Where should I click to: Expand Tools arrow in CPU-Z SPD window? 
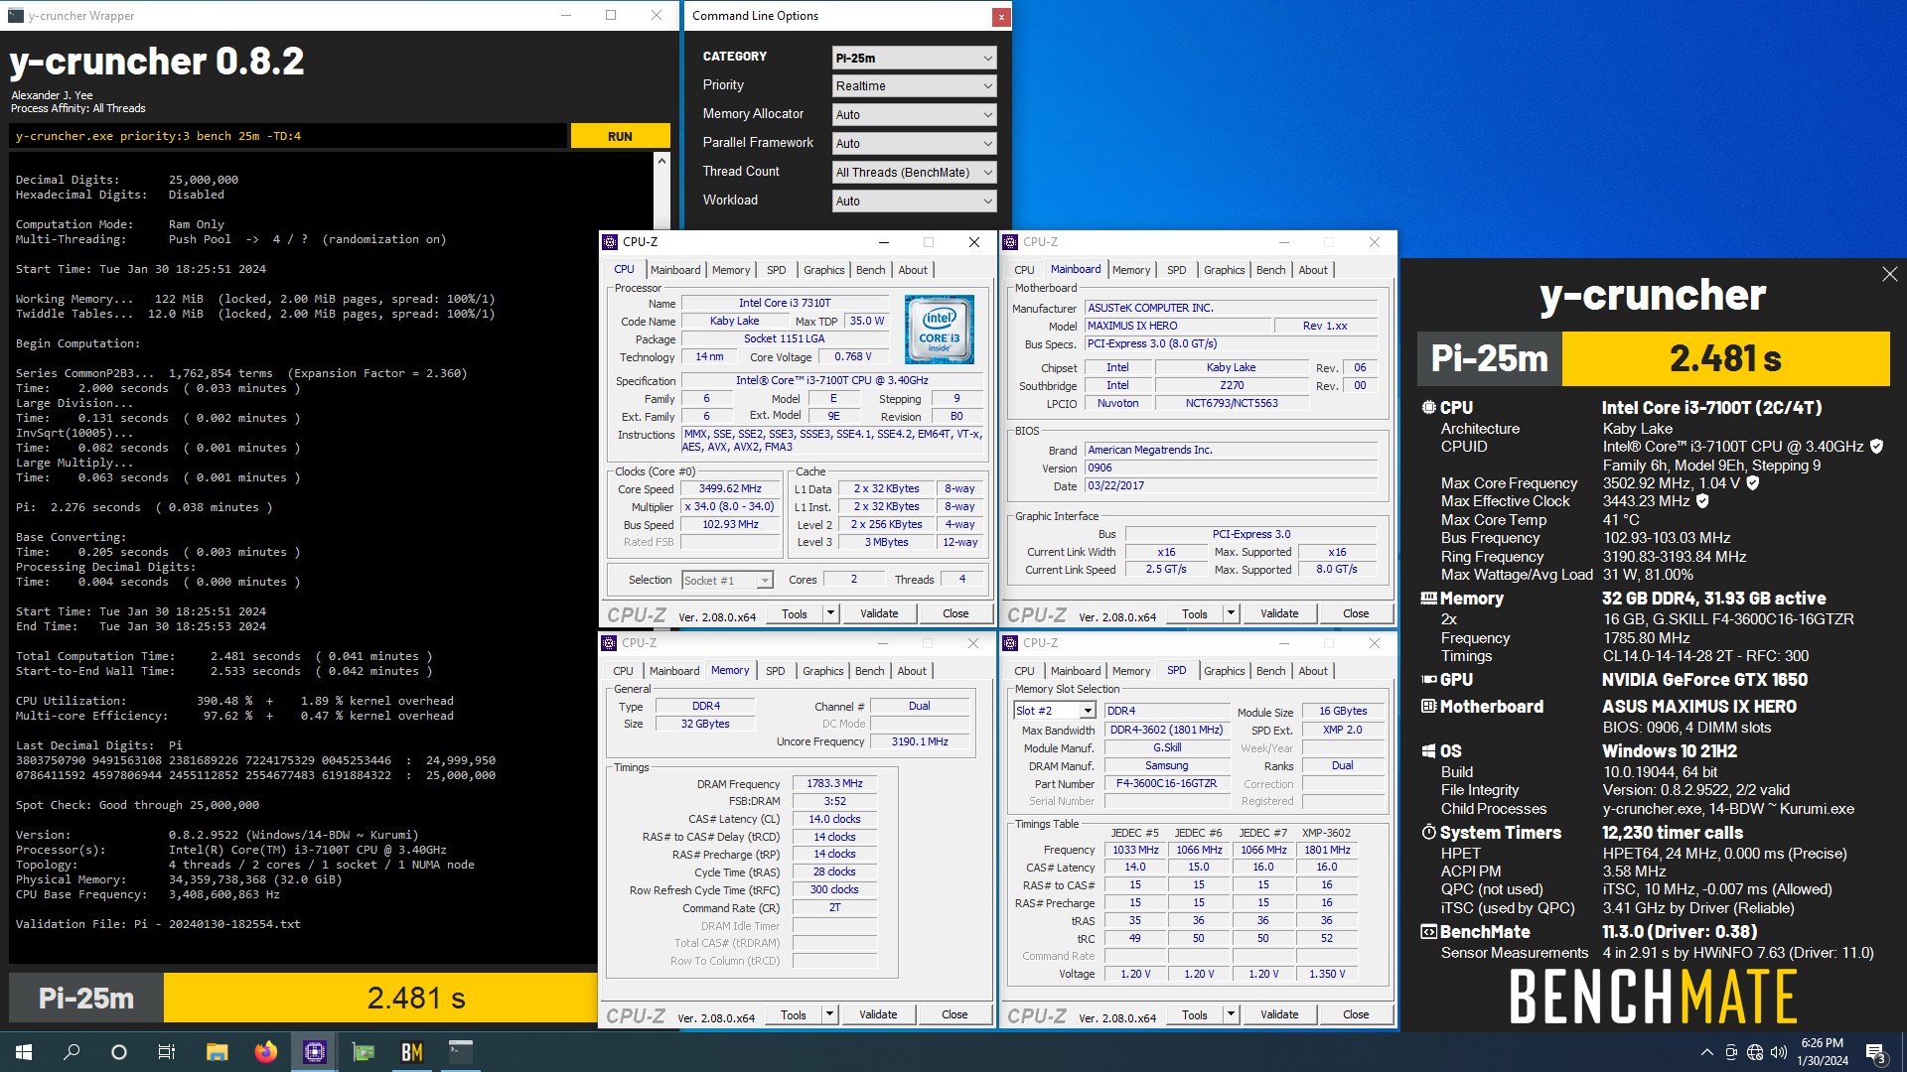(1231, 1015)
